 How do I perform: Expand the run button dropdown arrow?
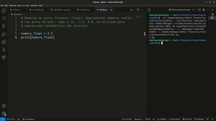click(134, 10)
